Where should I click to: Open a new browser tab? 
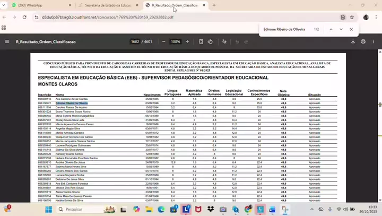point(214,5)
